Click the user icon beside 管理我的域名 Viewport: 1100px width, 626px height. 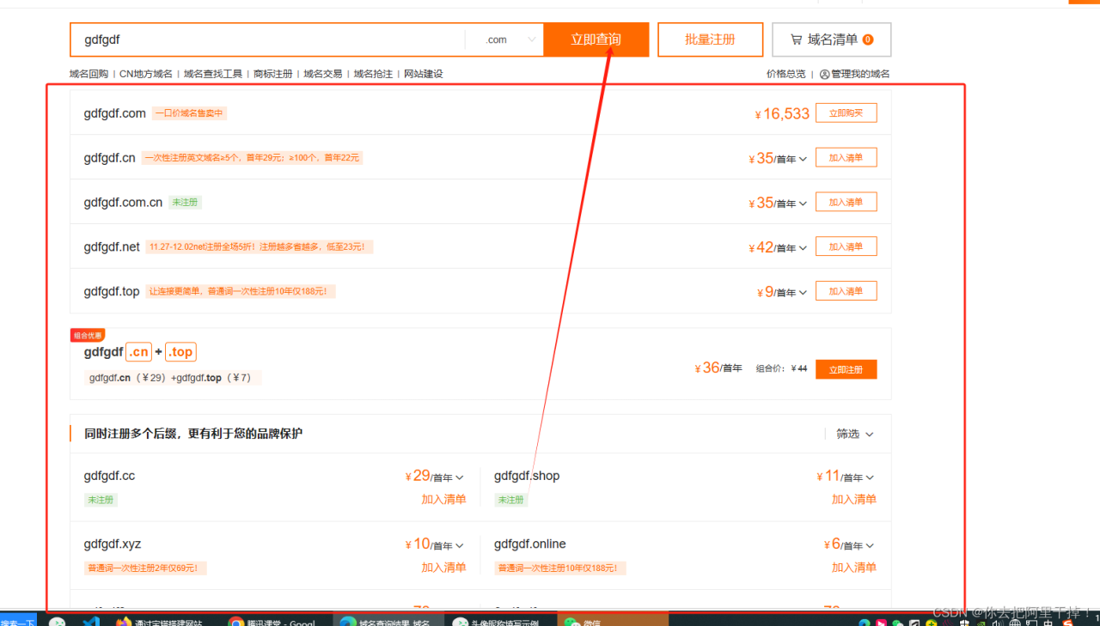[824, 75]
